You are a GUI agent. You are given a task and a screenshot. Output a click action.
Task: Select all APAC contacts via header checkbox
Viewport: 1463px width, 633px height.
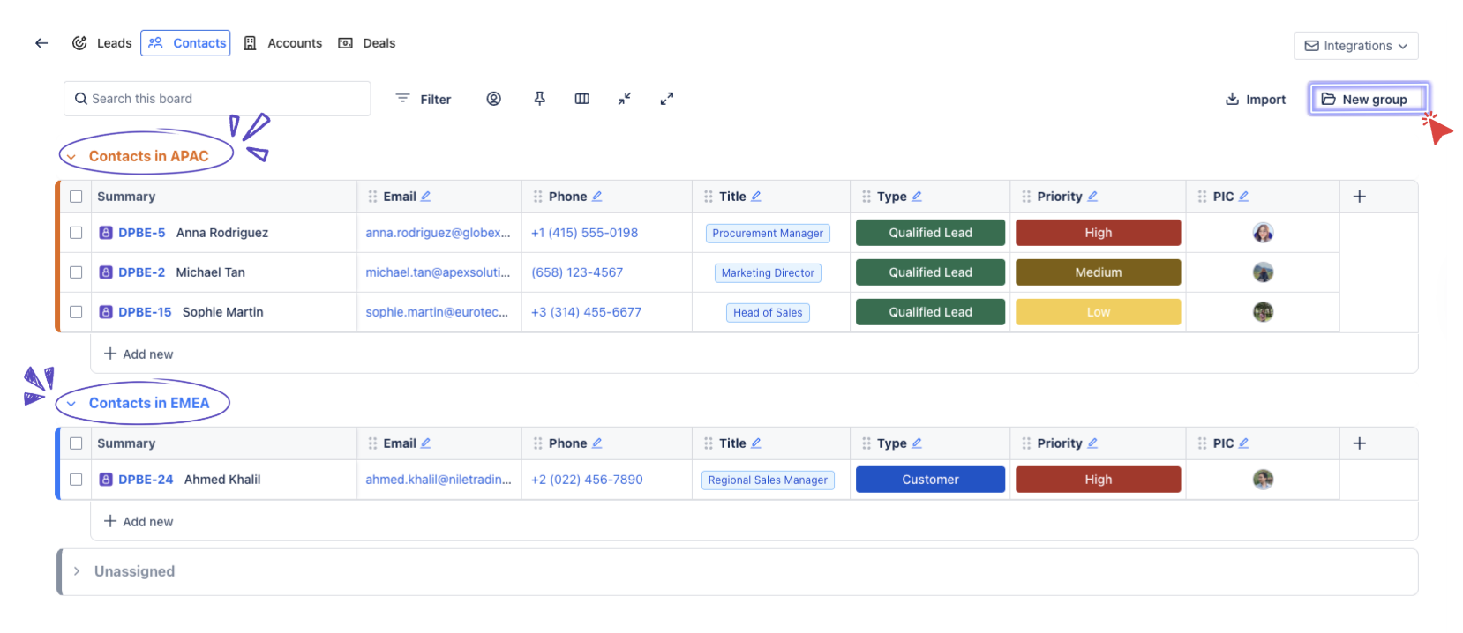[x=76, y=197]
